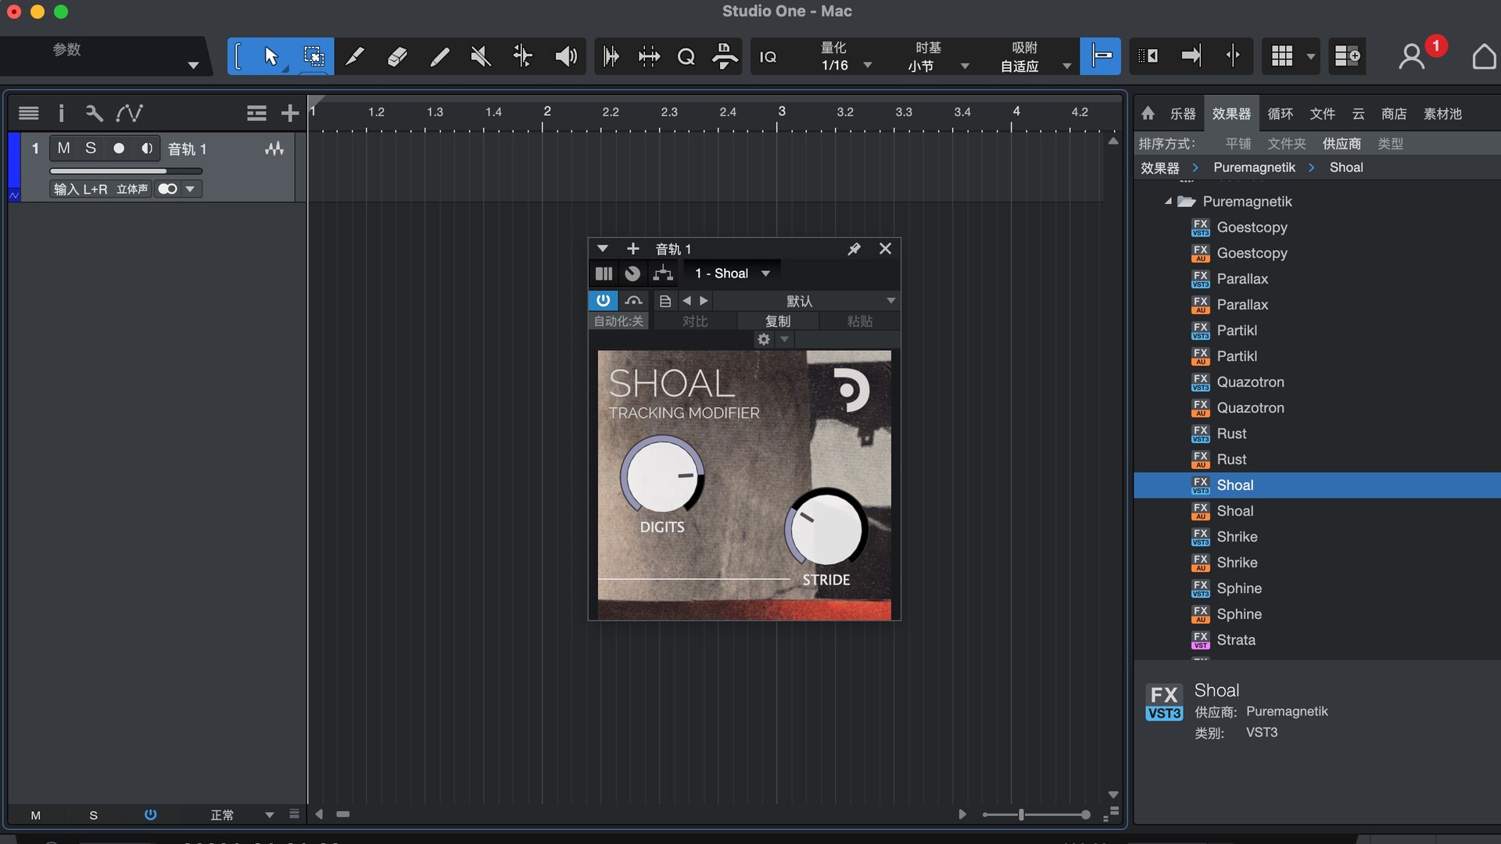The height and width of the screenshot is (844, 1501).
Task: Switch to the 乐器 instruments tab
Action: pyautogui.click(x=1183, y=114)
